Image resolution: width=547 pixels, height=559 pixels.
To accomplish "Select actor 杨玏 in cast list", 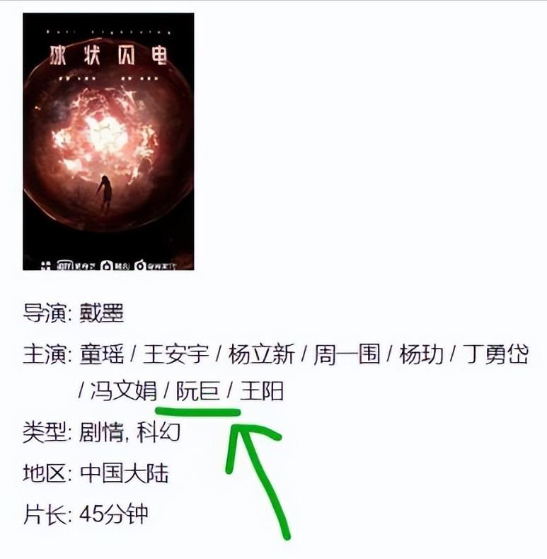I will [x=421, y=354].
